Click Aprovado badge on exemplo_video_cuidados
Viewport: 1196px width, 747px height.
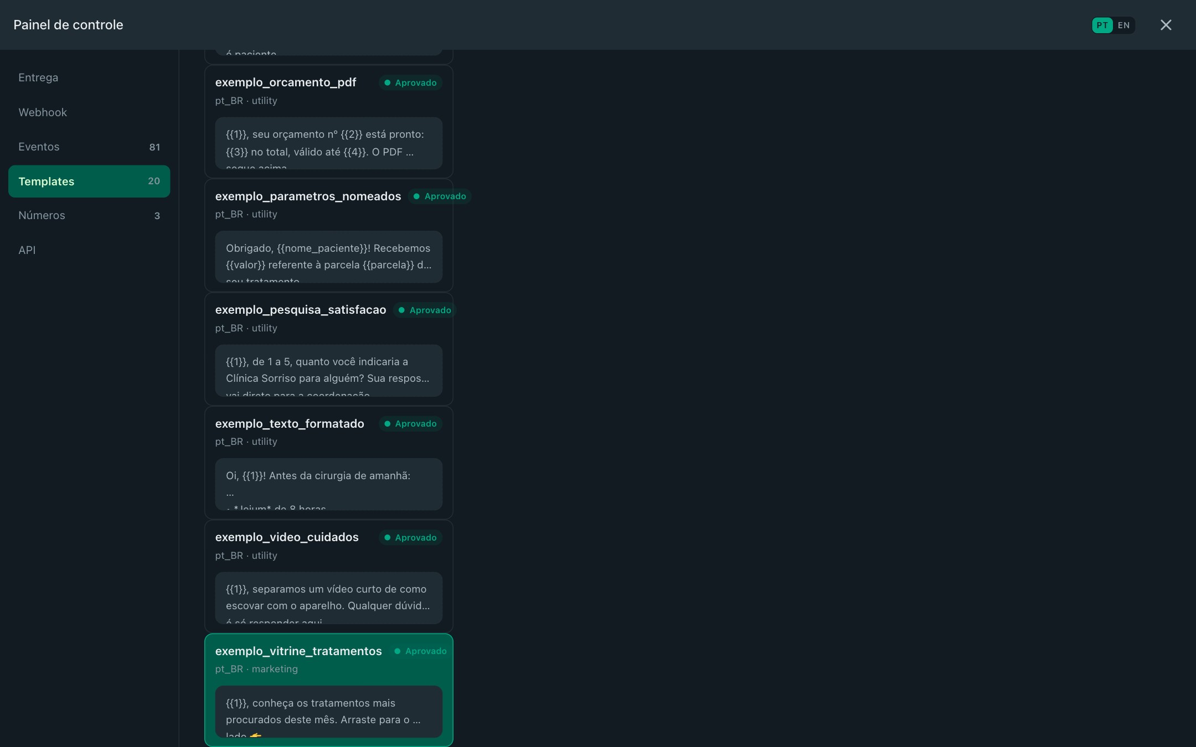[x=410, y=537]
